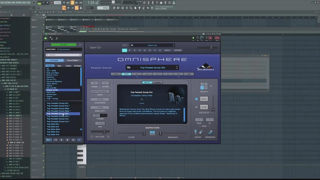Screen dimensions: 320x180
Task: Select part 2 button
Action: click(129, 50)
